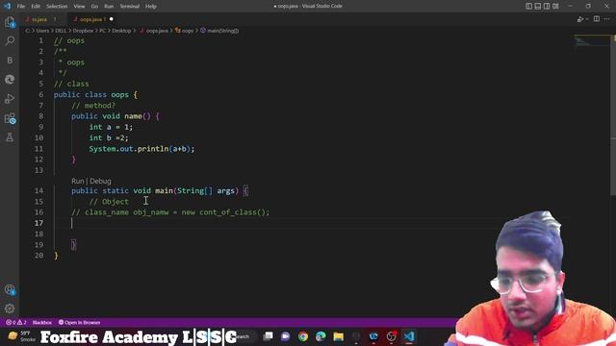616x346 pixels.
Task: Click the VS Code logo in title bar
Action: (x=7, y=6)
